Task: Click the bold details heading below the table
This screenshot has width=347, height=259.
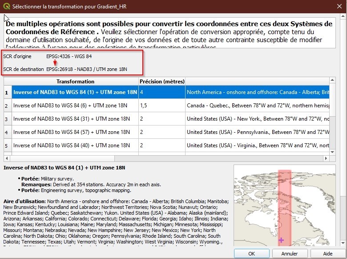Action: point(65,168)
